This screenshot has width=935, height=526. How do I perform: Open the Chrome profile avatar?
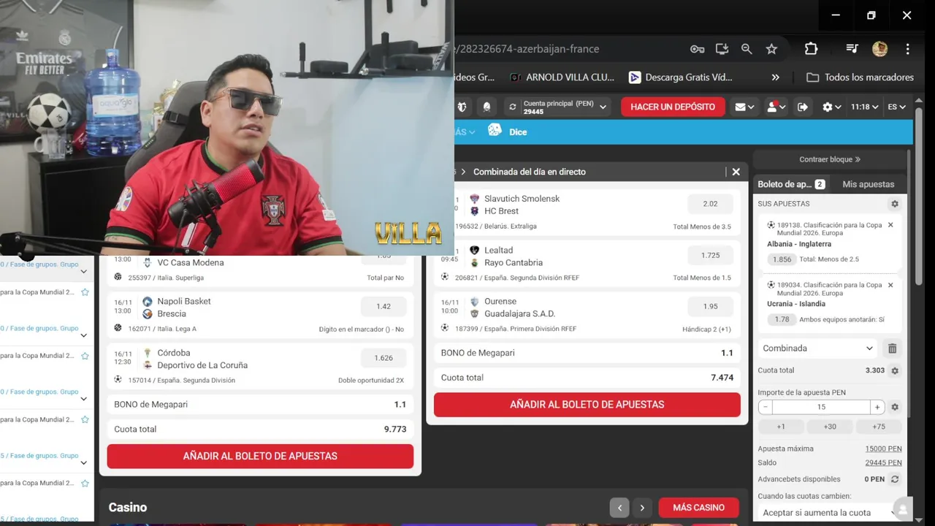(879, 49)
